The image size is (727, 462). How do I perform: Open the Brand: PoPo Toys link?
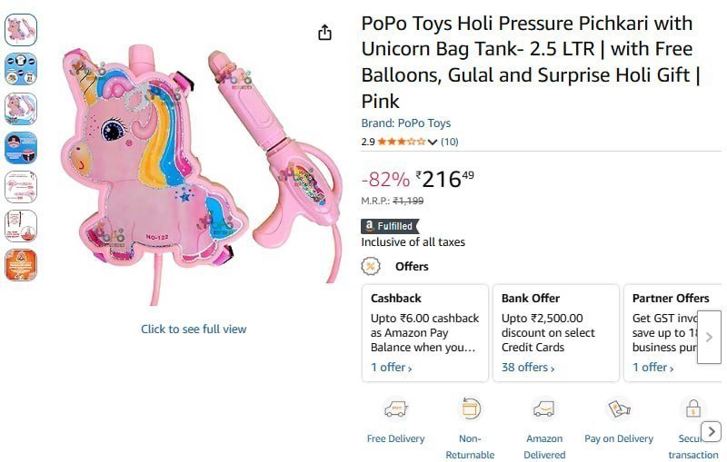point(405,123)
